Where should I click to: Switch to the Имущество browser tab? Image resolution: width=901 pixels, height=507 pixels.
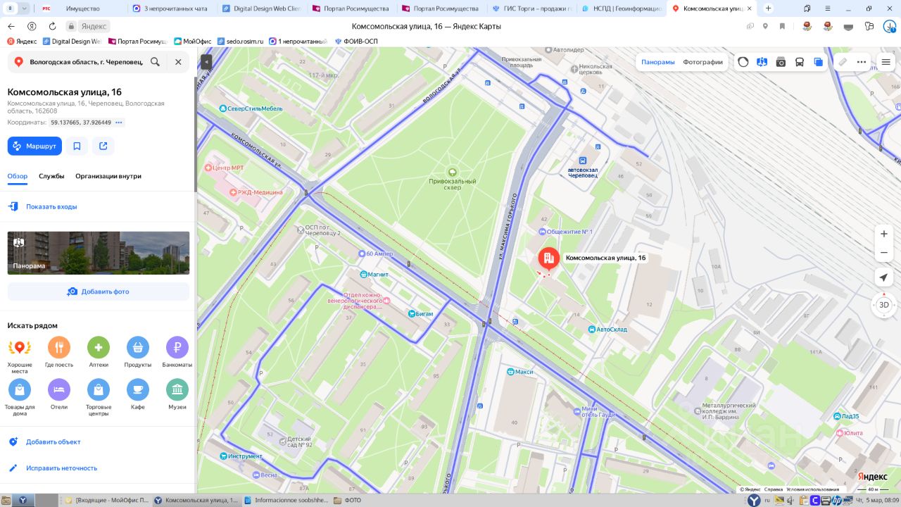tap(82, 8)
